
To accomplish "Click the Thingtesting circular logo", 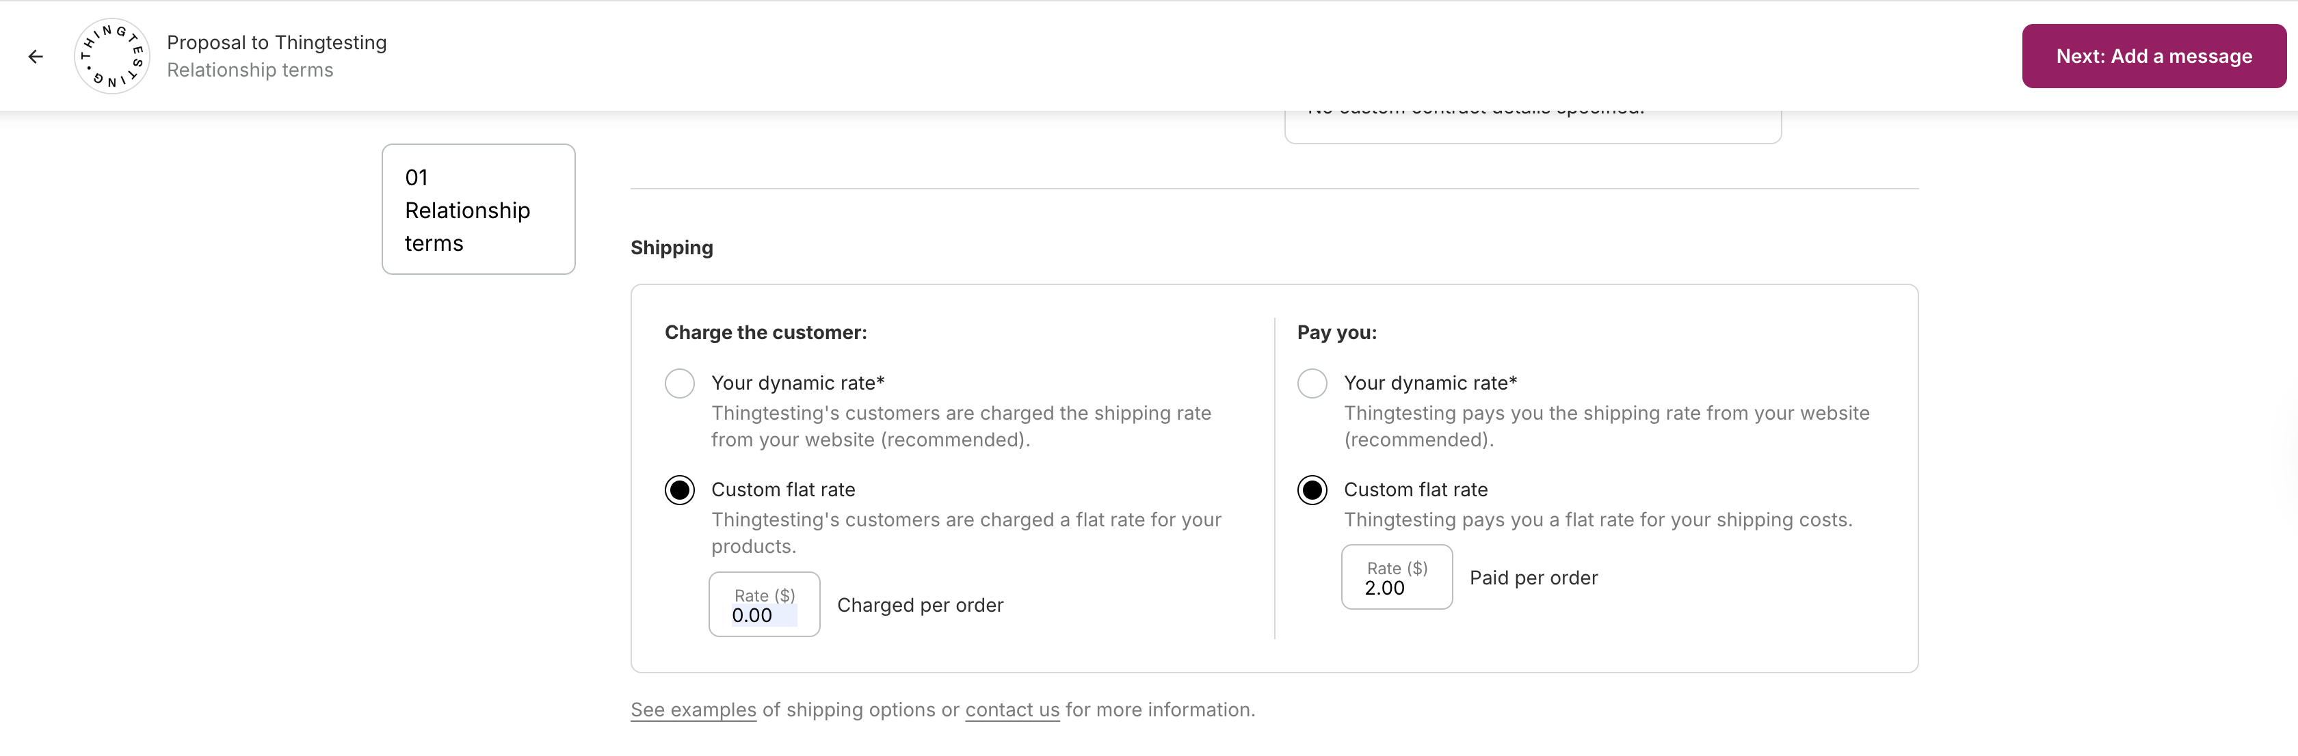I will tap(111, 56).
